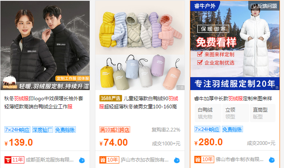Click the chat icon beside 佛山市睿牛制衣
Viewport: 284px width, 168px height.
[x=272, y=160]
